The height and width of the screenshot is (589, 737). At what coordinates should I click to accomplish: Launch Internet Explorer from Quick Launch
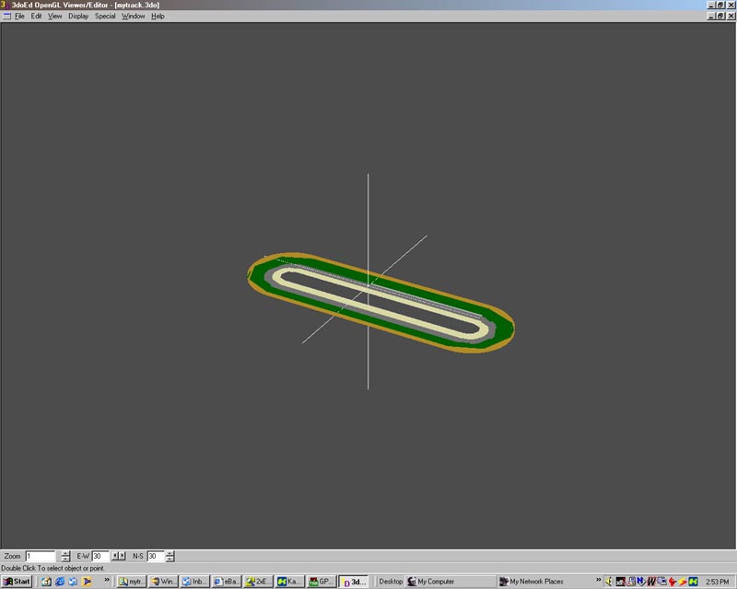(60, 582)
